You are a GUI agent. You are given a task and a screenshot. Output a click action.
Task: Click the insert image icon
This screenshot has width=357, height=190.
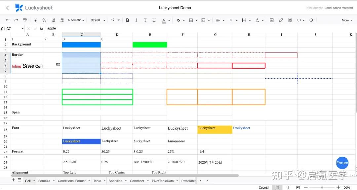point(271,20)
